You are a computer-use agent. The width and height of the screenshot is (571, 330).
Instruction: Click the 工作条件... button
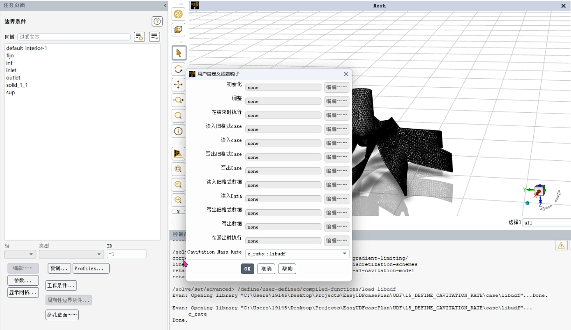[x=61, y=285]
